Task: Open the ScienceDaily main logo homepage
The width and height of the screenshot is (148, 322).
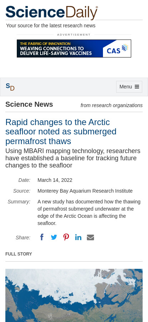Action: pyautogui.click(x=52, y=13)
